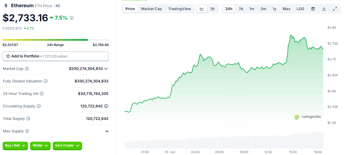
Task: Click the Total Supply value 120,722,642
Action: [x=97, y=119]
